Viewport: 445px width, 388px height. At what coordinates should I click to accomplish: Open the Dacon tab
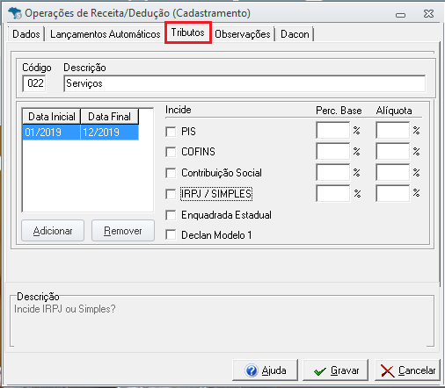295,34
